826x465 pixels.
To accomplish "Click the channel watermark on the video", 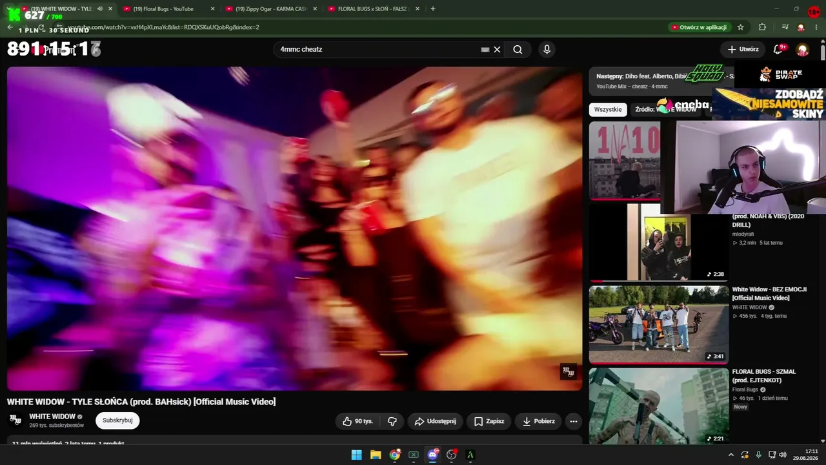I will click(569, 371).
